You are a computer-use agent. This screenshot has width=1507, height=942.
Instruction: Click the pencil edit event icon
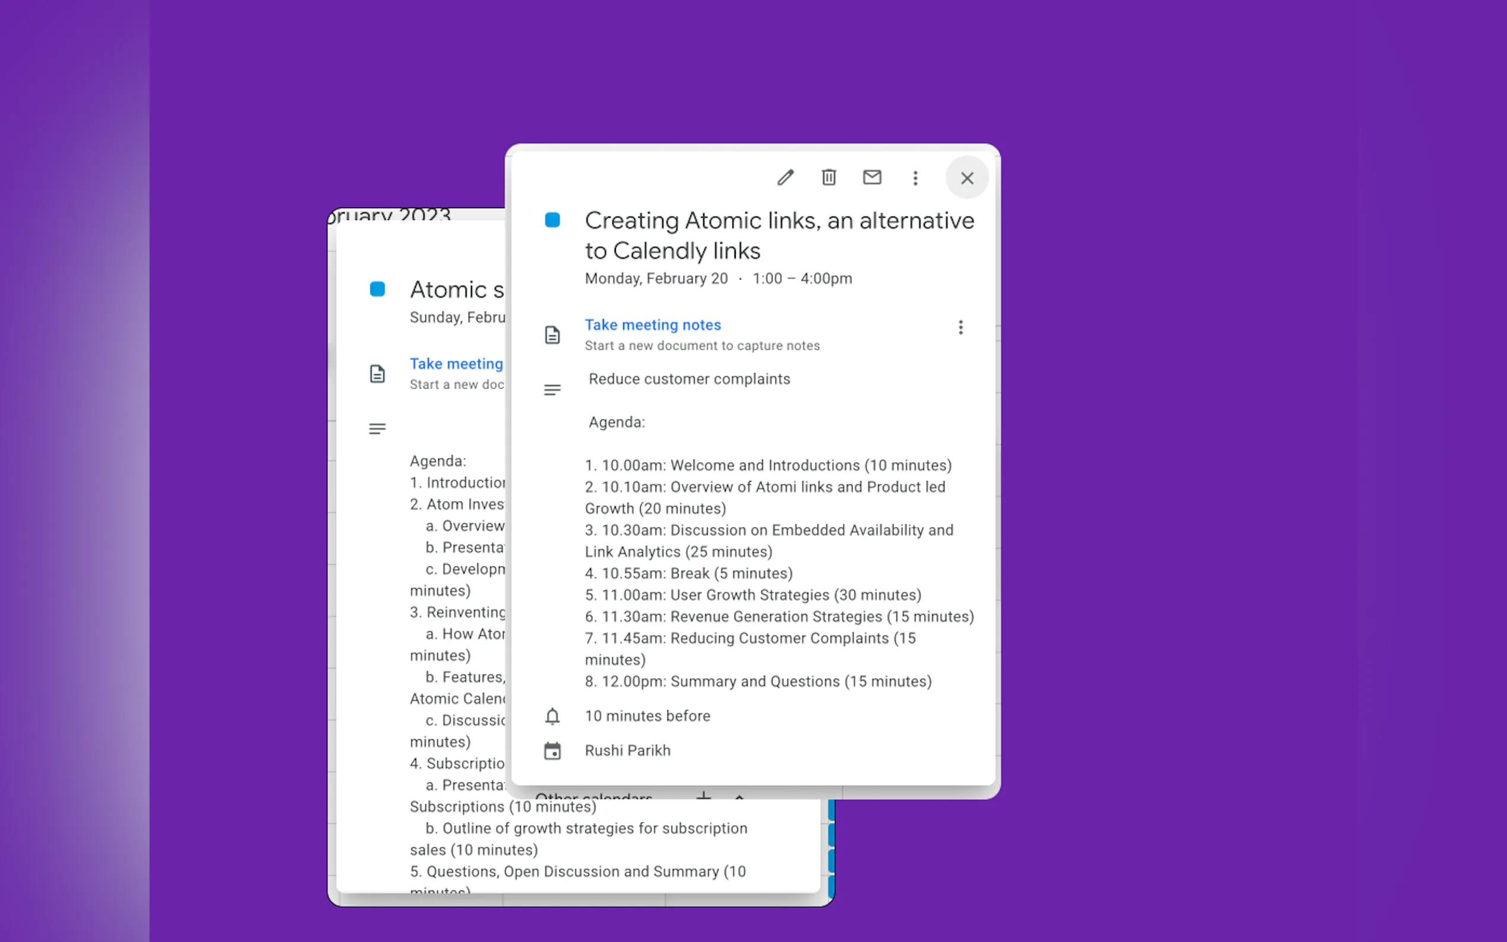point(786,178)
